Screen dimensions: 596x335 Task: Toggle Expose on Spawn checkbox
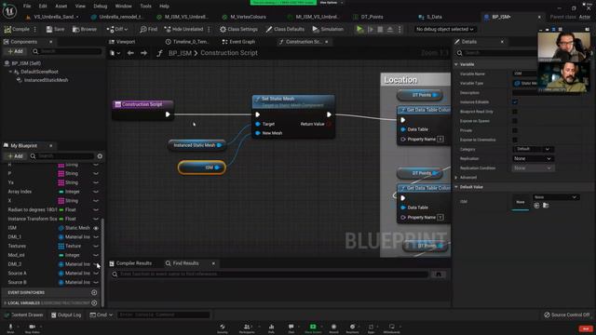click(x=515, y=121)
